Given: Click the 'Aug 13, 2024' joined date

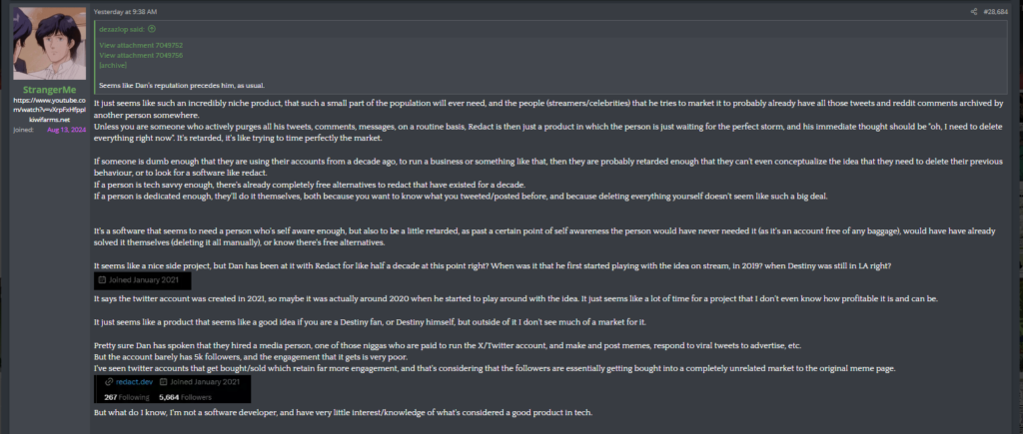Looking at the screenshot, I should point(66,130).
